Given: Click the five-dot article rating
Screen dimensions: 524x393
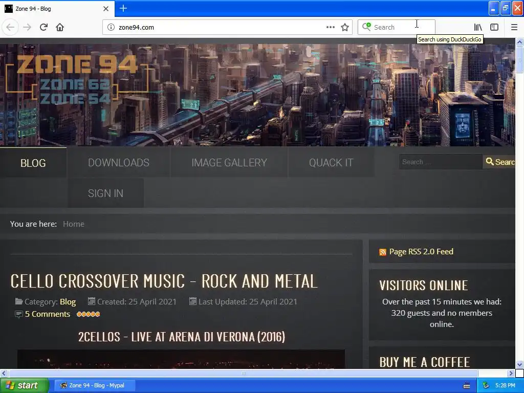Looking at the screenshot, I should tap(88, 314).
